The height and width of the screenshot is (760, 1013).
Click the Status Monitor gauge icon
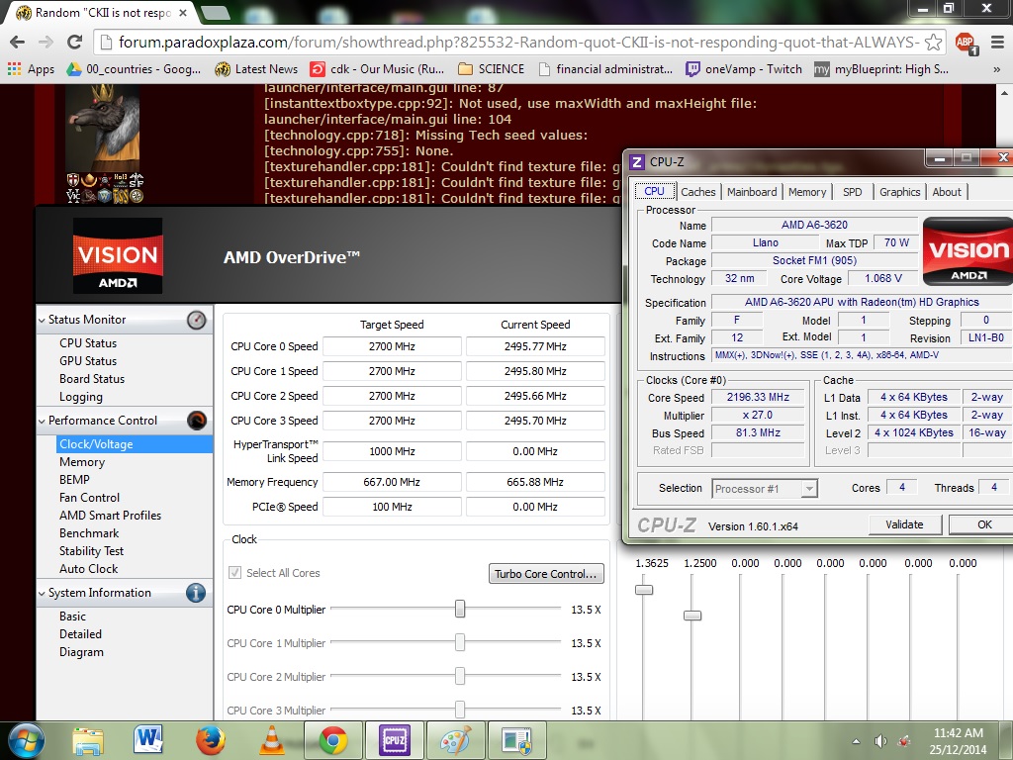click(x=197, y=320)
